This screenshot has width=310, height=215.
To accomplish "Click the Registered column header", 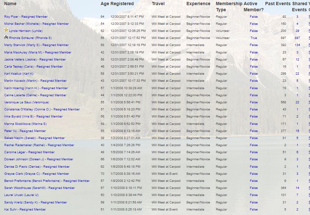I will click(x=122, y=4).
